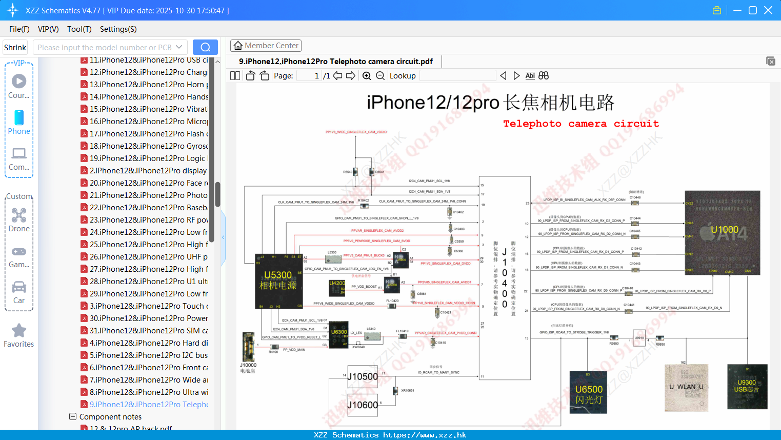
Task: Go to previous page arrow
Action: 337,76
